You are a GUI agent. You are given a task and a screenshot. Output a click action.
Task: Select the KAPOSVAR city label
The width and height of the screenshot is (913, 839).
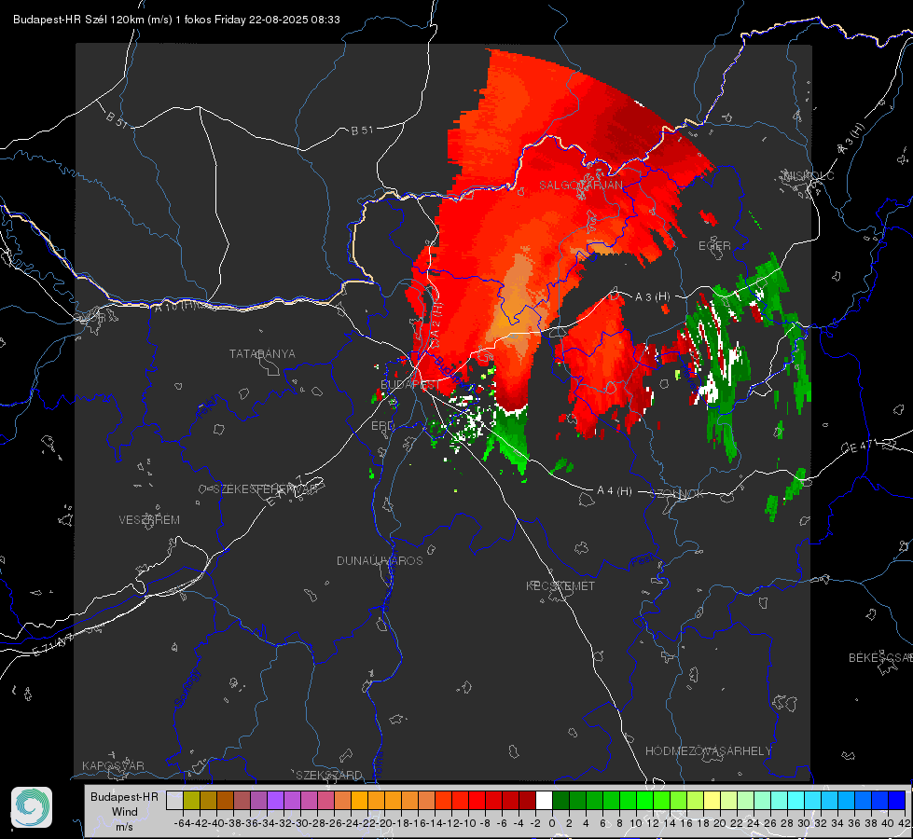point(113,765)
